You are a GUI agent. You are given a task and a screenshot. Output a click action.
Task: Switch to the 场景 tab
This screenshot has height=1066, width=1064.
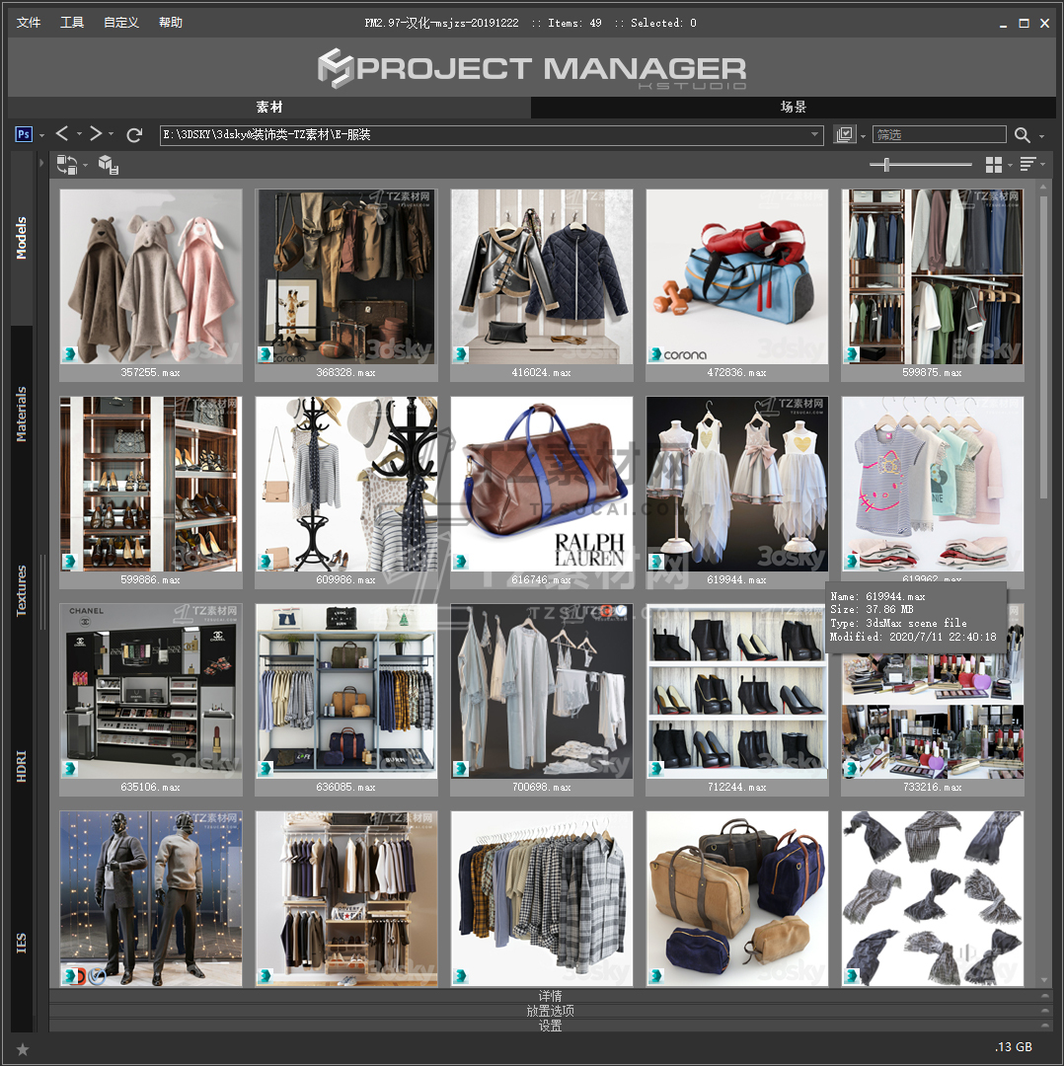pos(794,107)
